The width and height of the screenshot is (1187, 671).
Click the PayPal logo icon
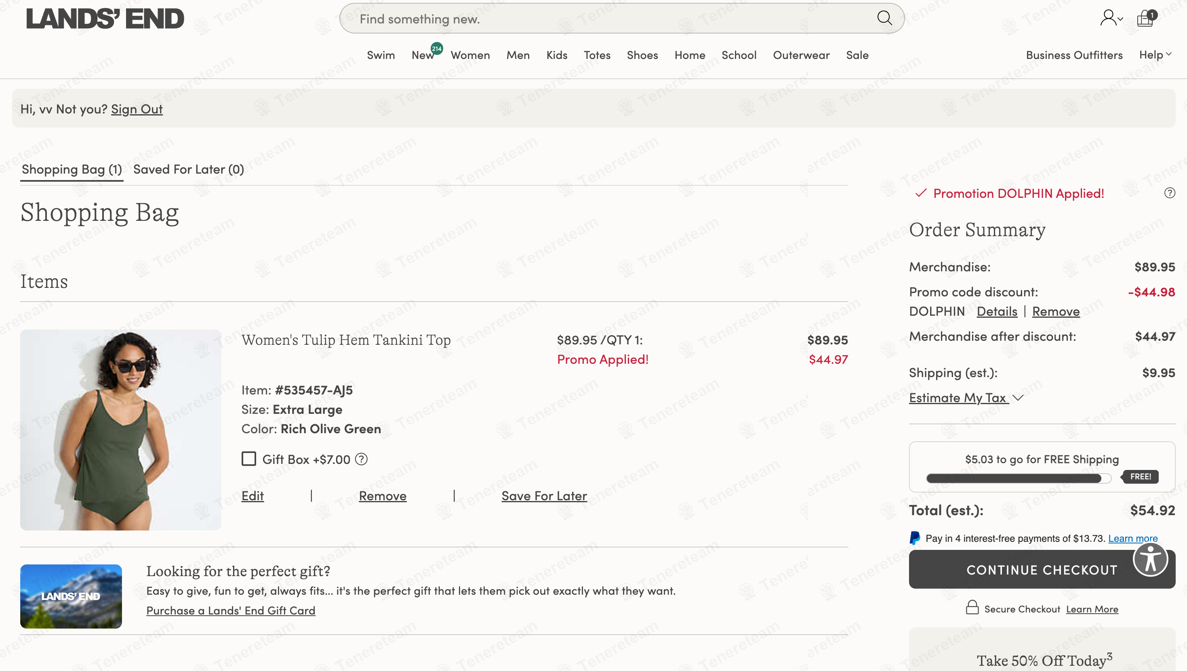tap(915, 538)
